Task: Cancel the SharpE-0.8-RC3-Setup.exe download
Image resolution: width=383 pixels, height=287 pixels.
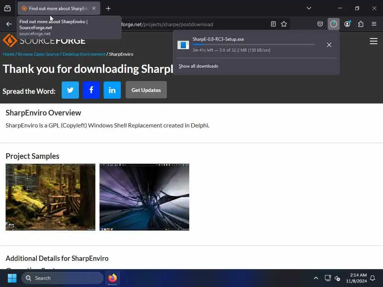Action: click(329, 45)
